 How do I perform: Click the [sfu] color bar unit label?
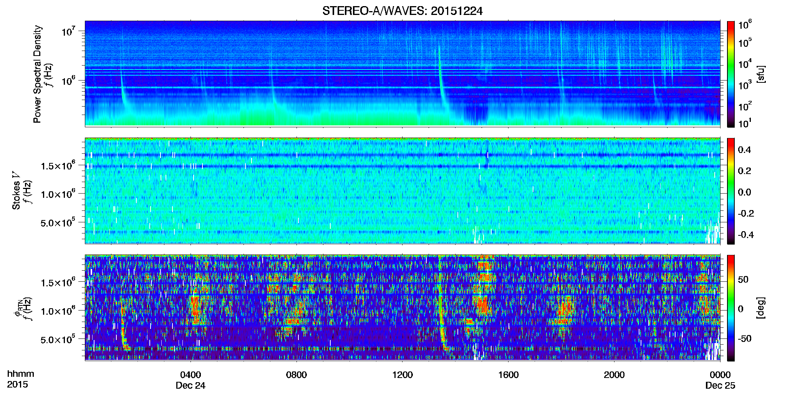point(761,74)
